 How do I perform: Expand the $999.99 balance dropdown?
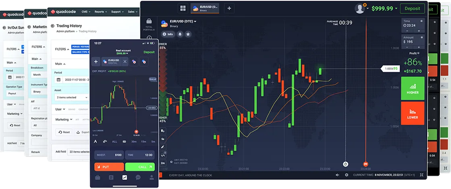point(384,8)
